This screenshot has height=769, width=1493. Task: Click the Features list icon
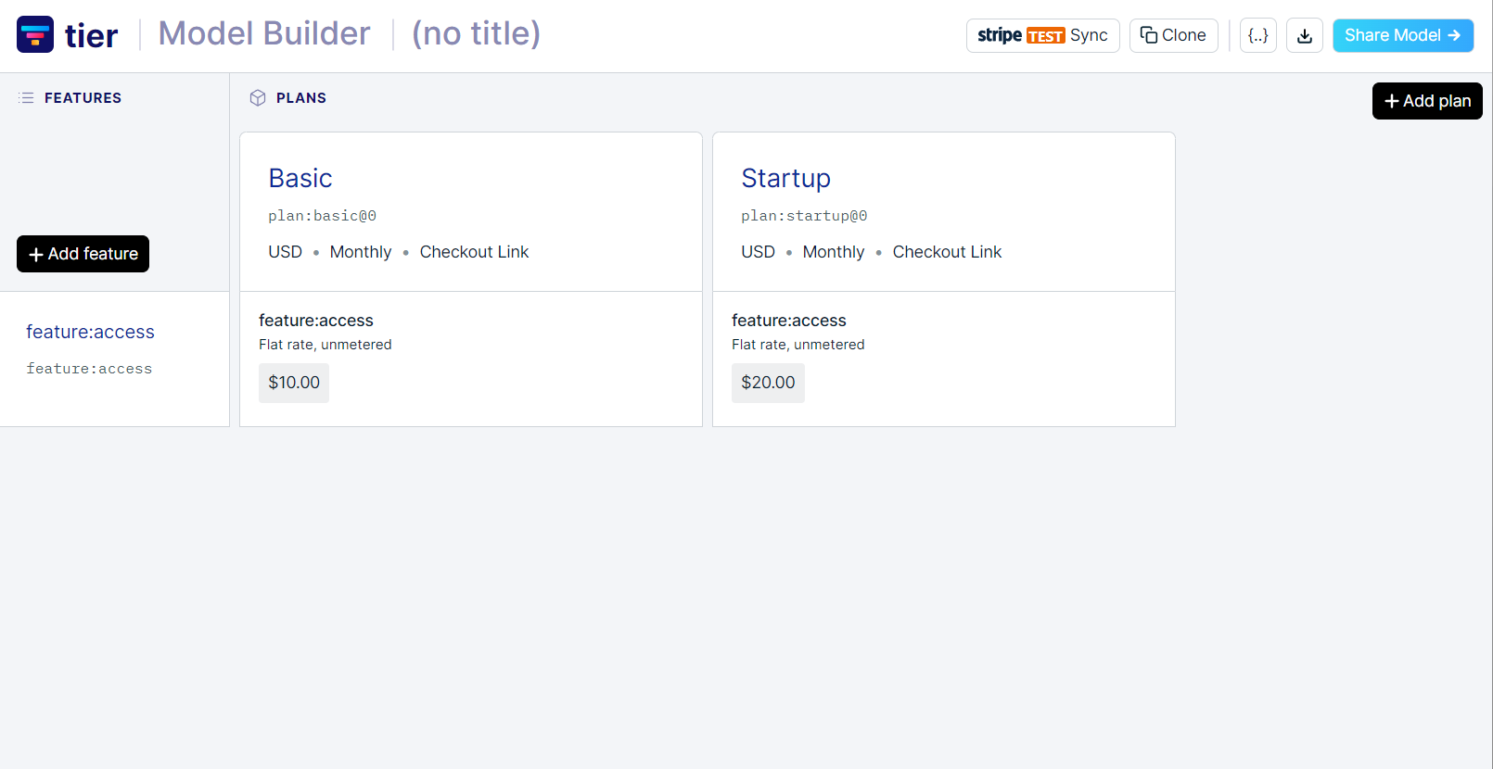pyautogui.click(x=26, y=97)
